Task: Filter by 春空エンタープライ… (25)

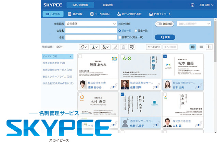Action: pos(57,77)
